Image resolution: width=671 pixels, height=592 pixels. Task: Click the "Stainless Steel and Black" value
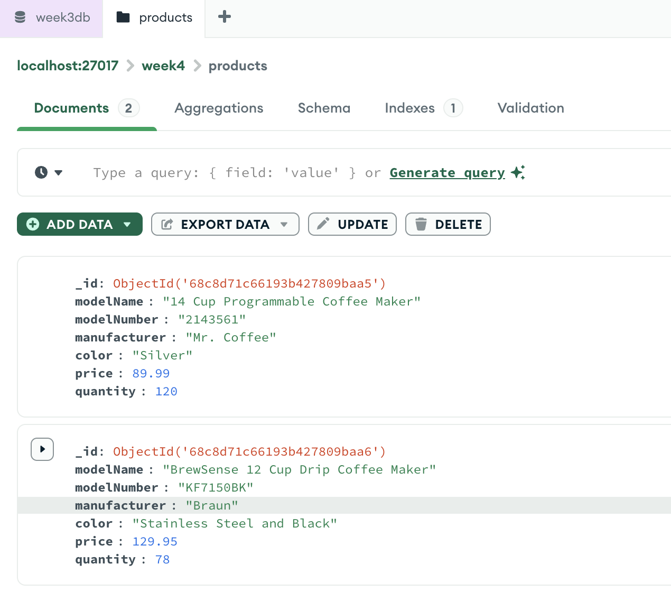(x=235, y=523)
